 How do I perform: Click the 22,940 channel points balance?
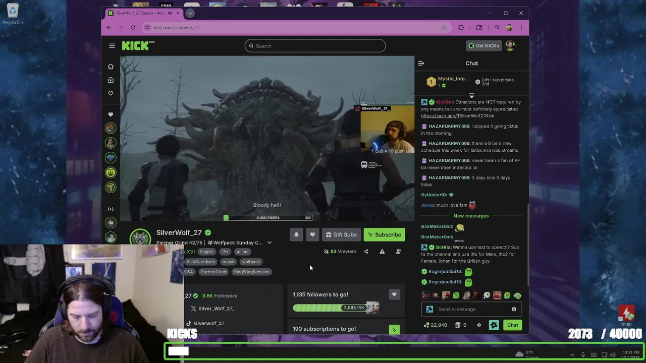[x=435, y=325]
